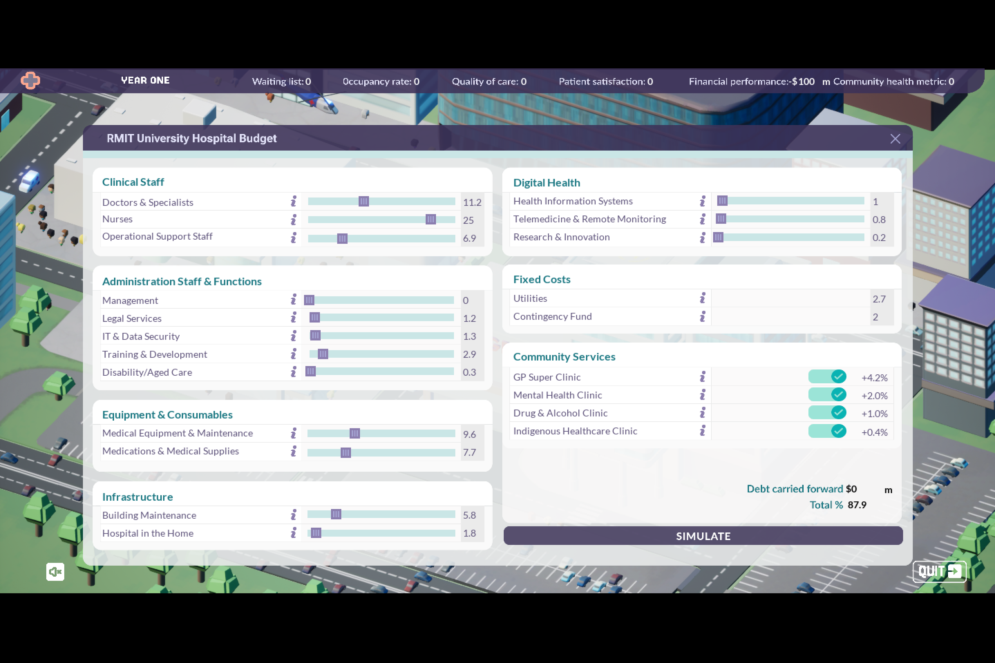This screenshot has height=663, width=995.
Task: Click the 'Waiting list: 0' indicator
Action: click(x=281, y=81)
